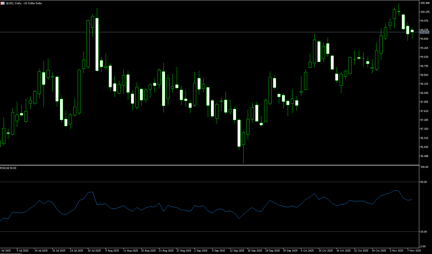Click the 100.440 price scale label
This screenshot has height=254, width=432.
[x=425, y=3]
